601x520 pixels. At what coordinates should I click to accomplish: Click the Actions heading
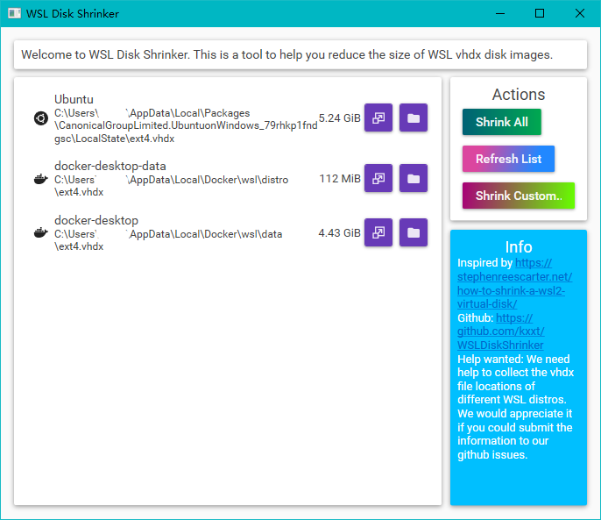[519, 95]
